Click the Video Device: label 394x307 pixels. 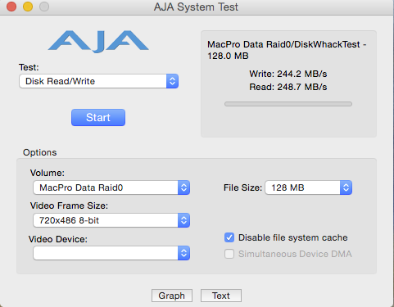pos(58,239)
